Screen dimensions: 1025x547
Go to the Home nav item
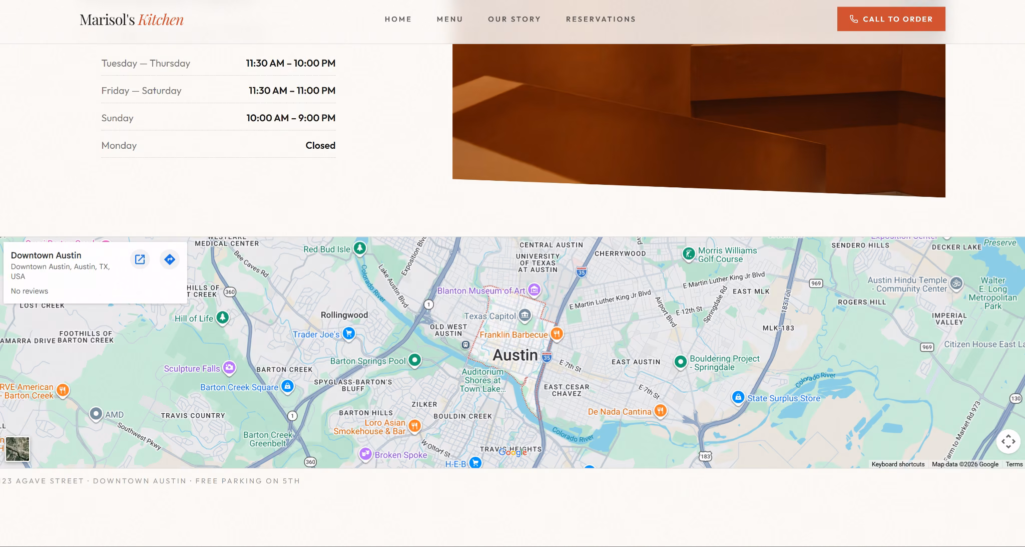(398, 19)
